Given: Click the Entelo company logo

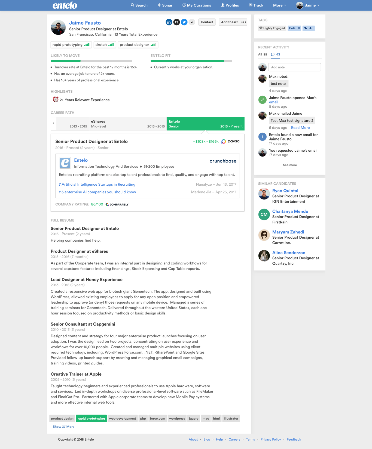Looking at the screenshot, I should click(65, 163).
